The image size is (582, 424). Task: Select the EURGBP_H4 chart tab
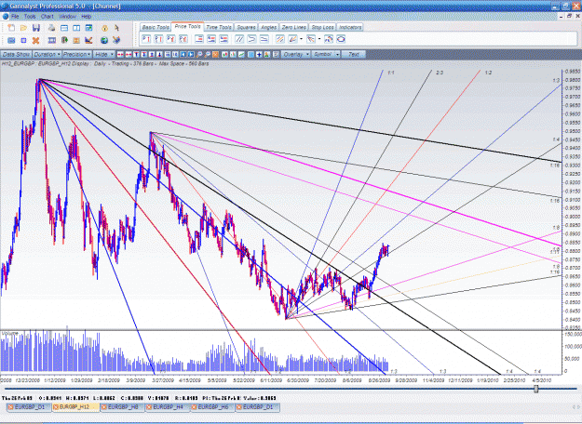coord(168,407)
